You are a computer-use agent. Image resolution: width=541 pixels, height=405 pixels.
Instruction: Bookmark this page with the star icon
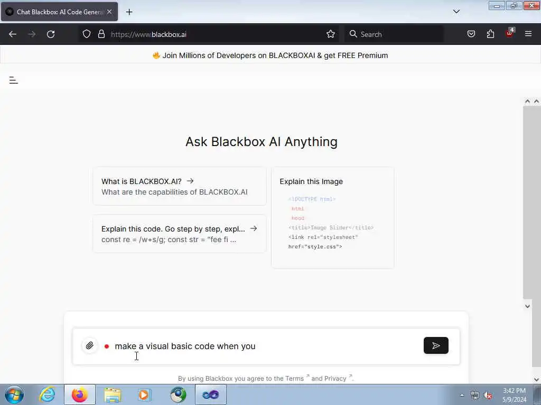[x=331, y=34]
